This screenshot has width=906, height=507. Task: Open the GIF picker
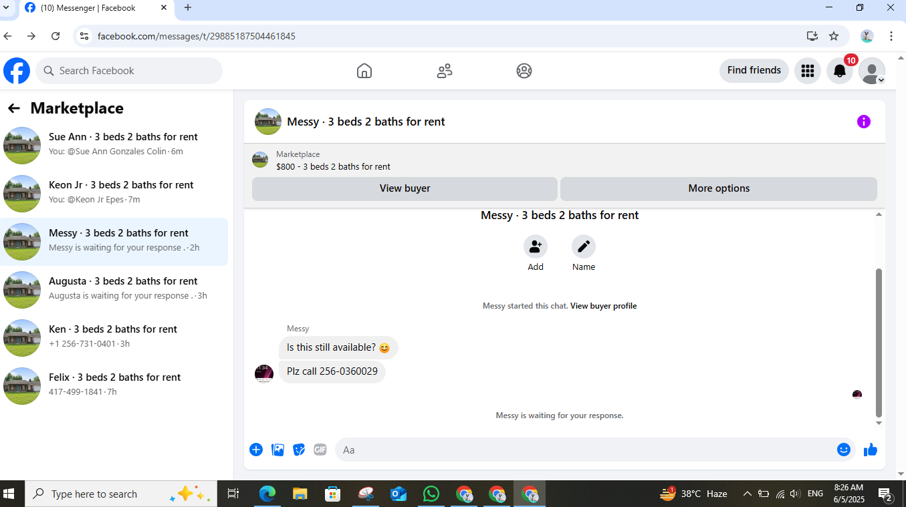click(320, 450)
